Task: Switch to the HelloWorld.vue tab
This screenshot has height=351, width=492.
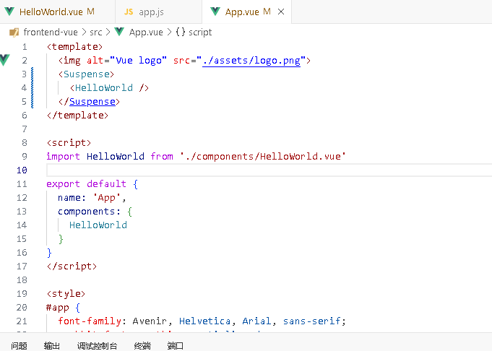Action: [x=57, y=12]
